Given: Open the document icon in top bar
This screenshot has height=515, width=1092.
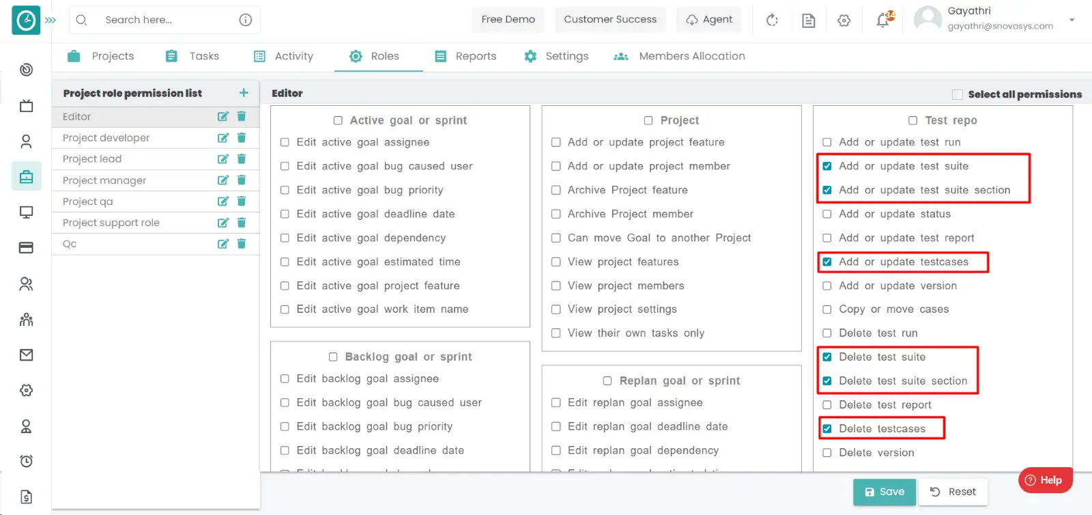Looking at the screenshot, I should [x=808, y=20].
